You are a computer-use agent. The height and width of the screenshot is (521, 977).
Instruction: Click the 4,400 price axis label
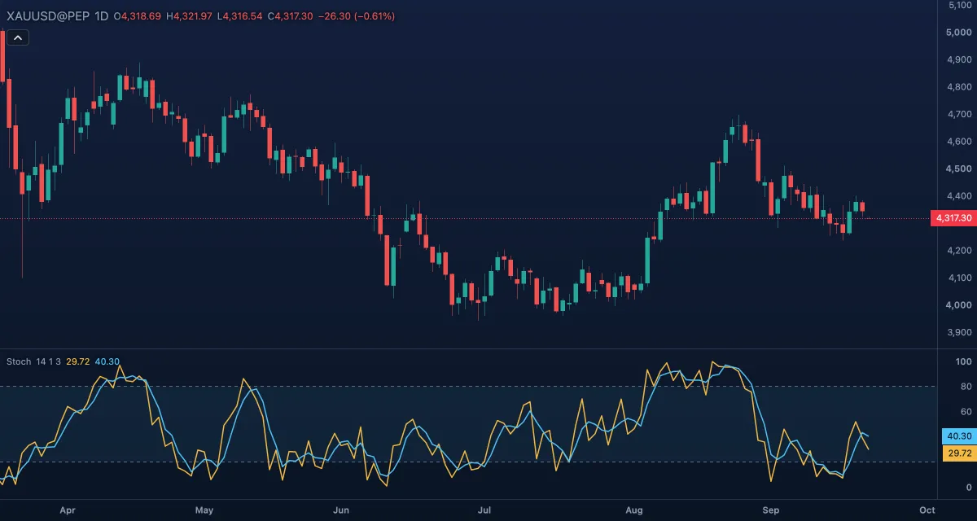tap(960, 196)
